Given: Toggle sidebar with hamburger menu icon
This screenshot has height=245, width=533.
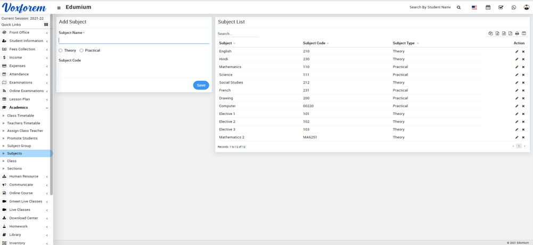Looking at the screenshot, I should click(x=59, y=8).
